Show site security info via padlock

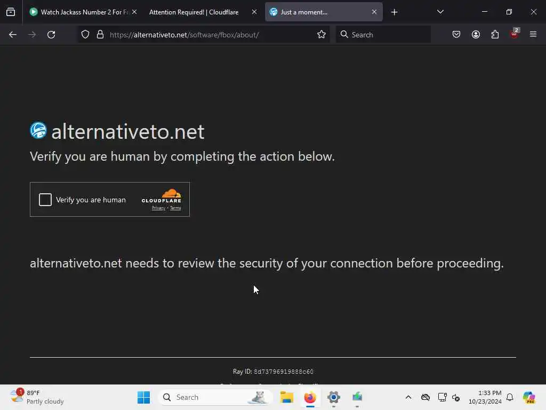coord(100,35)
